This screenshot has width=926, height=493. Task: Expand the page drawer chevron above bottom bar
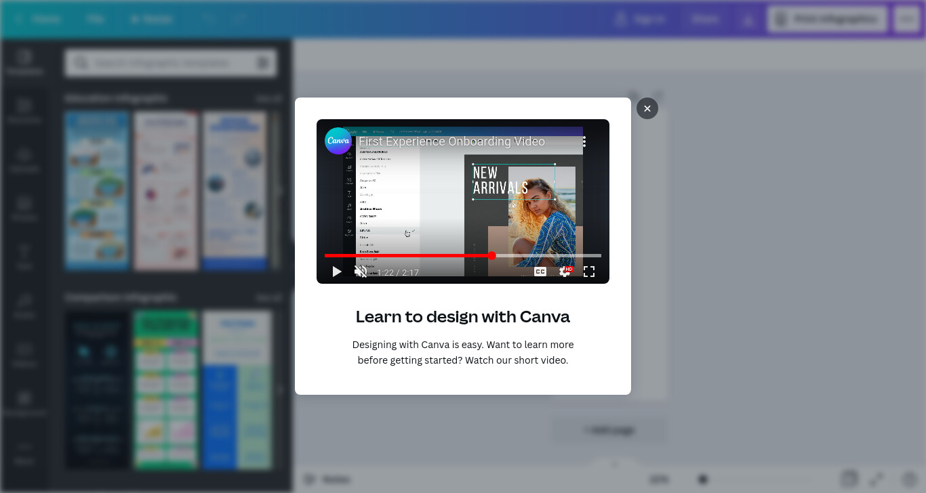[x=615, y=465]
